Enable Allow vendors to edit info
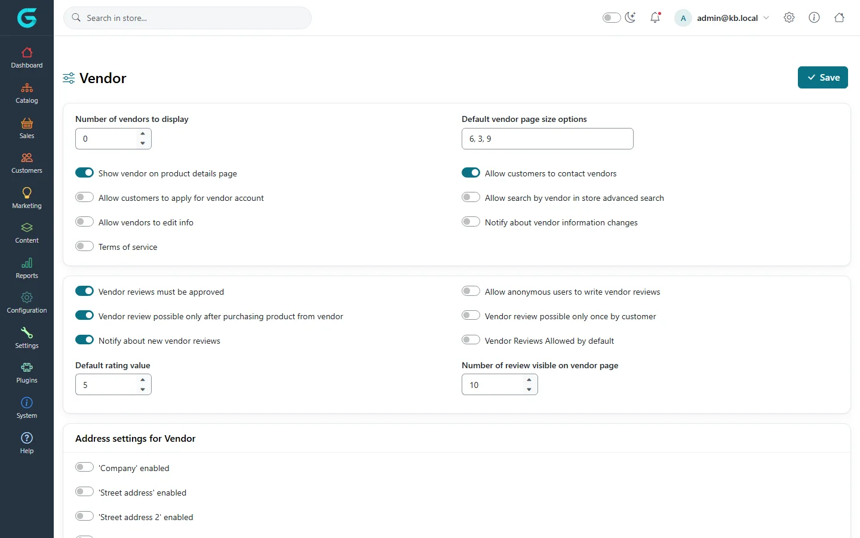860x538 pixels. 84,222
